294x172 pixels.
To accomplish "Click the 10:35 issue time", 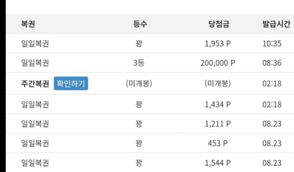I will 272,43.
